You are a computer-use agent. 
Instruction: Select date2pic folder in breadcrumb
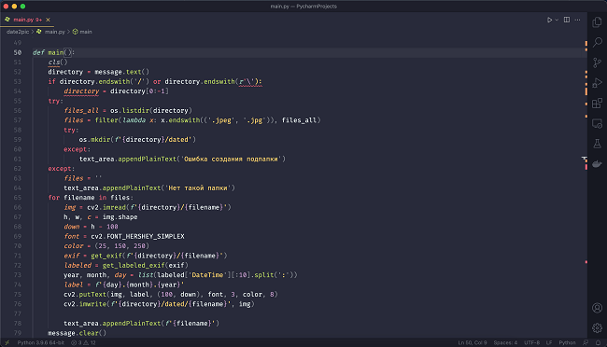pyautogui.click(x=18, y=32)
